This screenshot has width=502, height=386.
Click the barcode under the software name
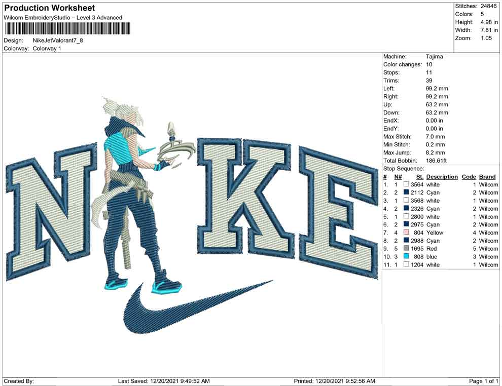[x=67, y=28]
